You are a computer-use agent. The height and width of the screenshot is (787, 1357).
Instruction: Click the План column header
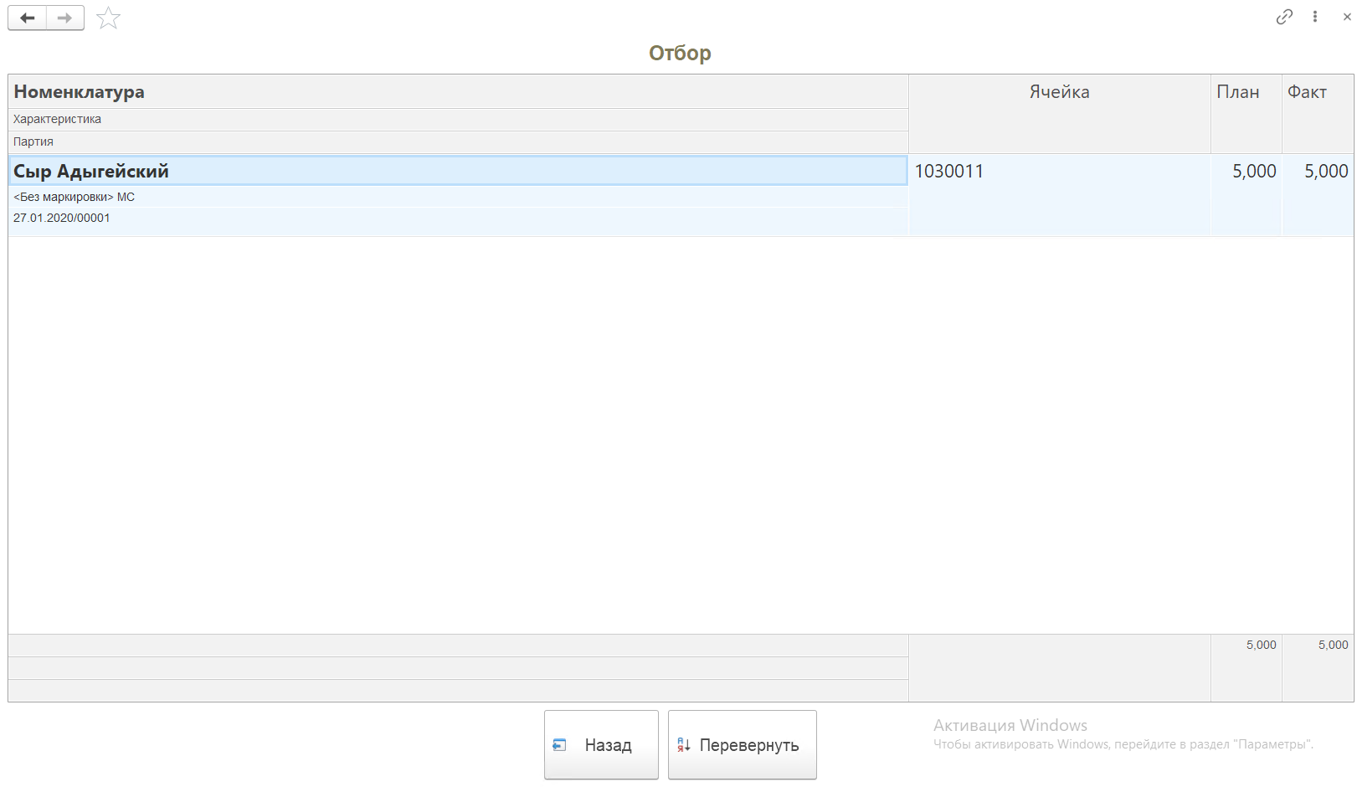point(1237,92)
